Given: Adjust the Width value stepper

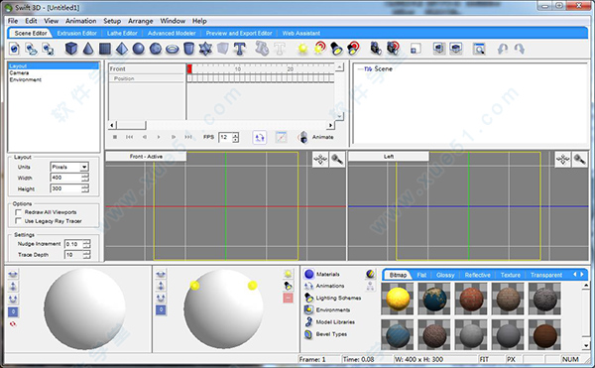Looking at the screenshot, I should tap(85, 178).
